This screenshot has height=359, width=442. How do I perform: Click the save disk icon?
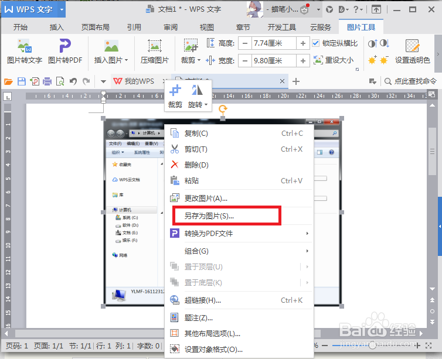22,81
